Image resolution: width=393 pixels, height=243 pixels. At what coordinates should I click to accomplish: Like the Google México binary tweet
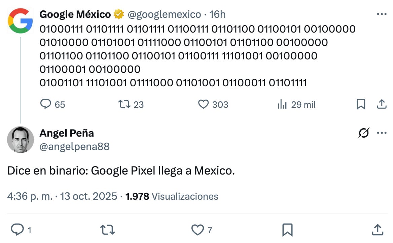(x=204, y=104)
